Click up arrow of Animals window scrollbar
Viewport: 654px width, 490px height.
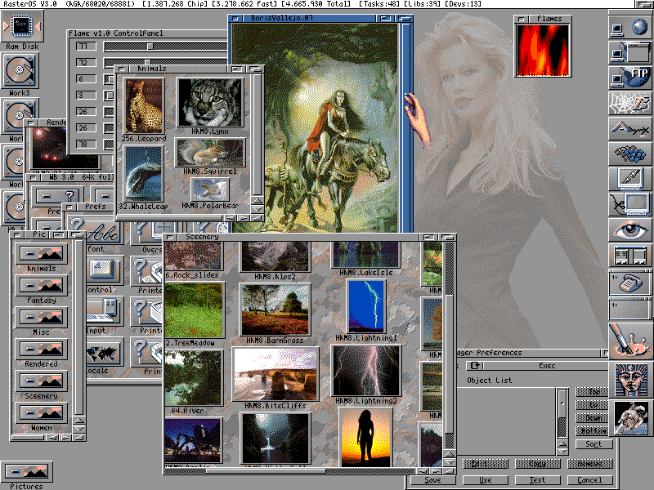pos(258,201)
